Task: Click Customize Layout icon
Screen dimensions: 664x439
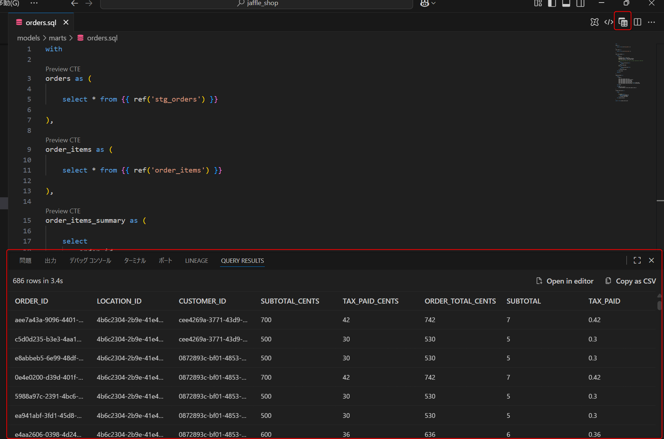Action: [538, 3]
